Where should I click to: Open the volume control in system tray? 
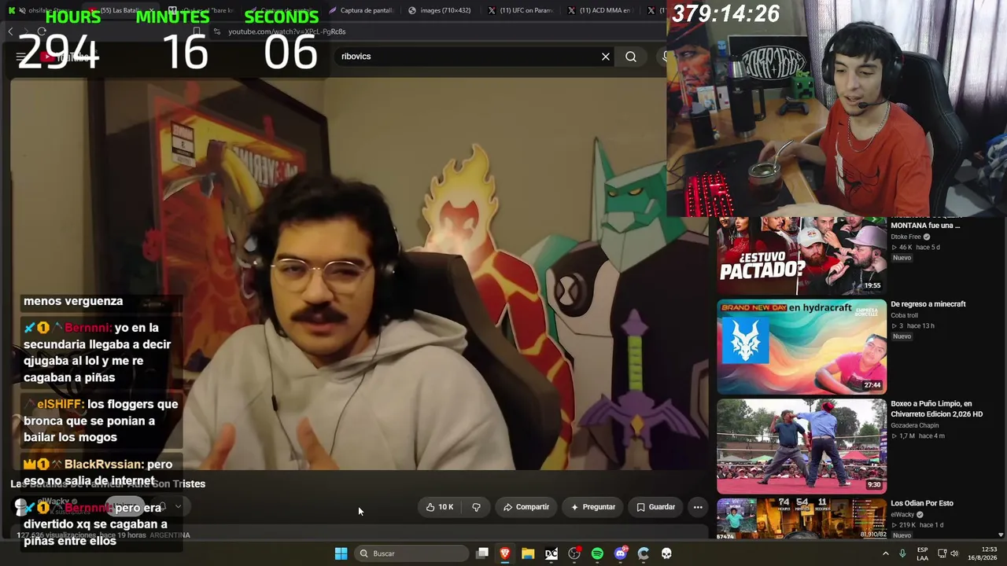[x=955, y=553]
